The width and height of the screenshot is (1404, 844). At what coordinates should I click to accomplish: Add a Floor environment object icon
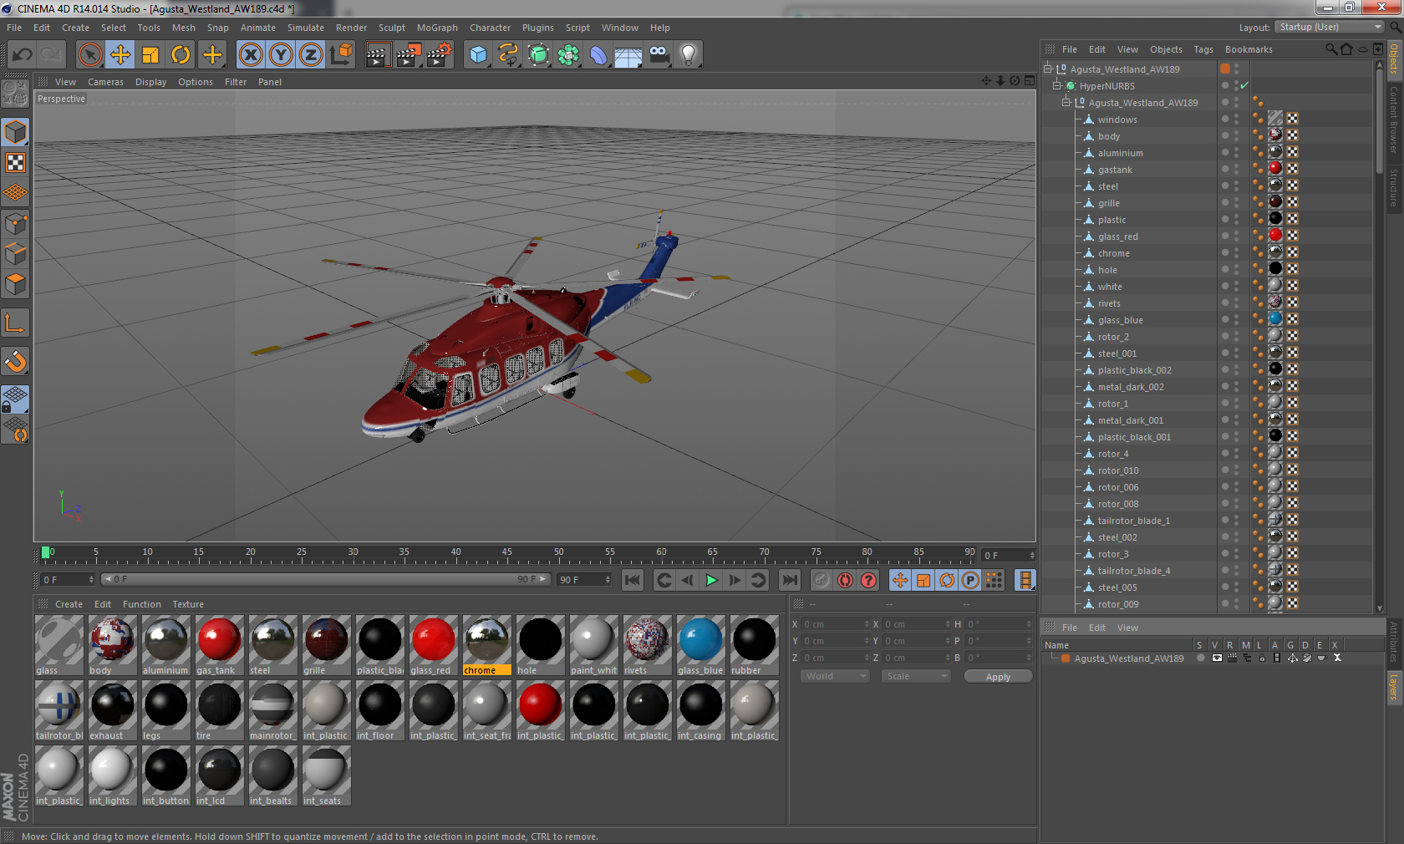[628, 55]
